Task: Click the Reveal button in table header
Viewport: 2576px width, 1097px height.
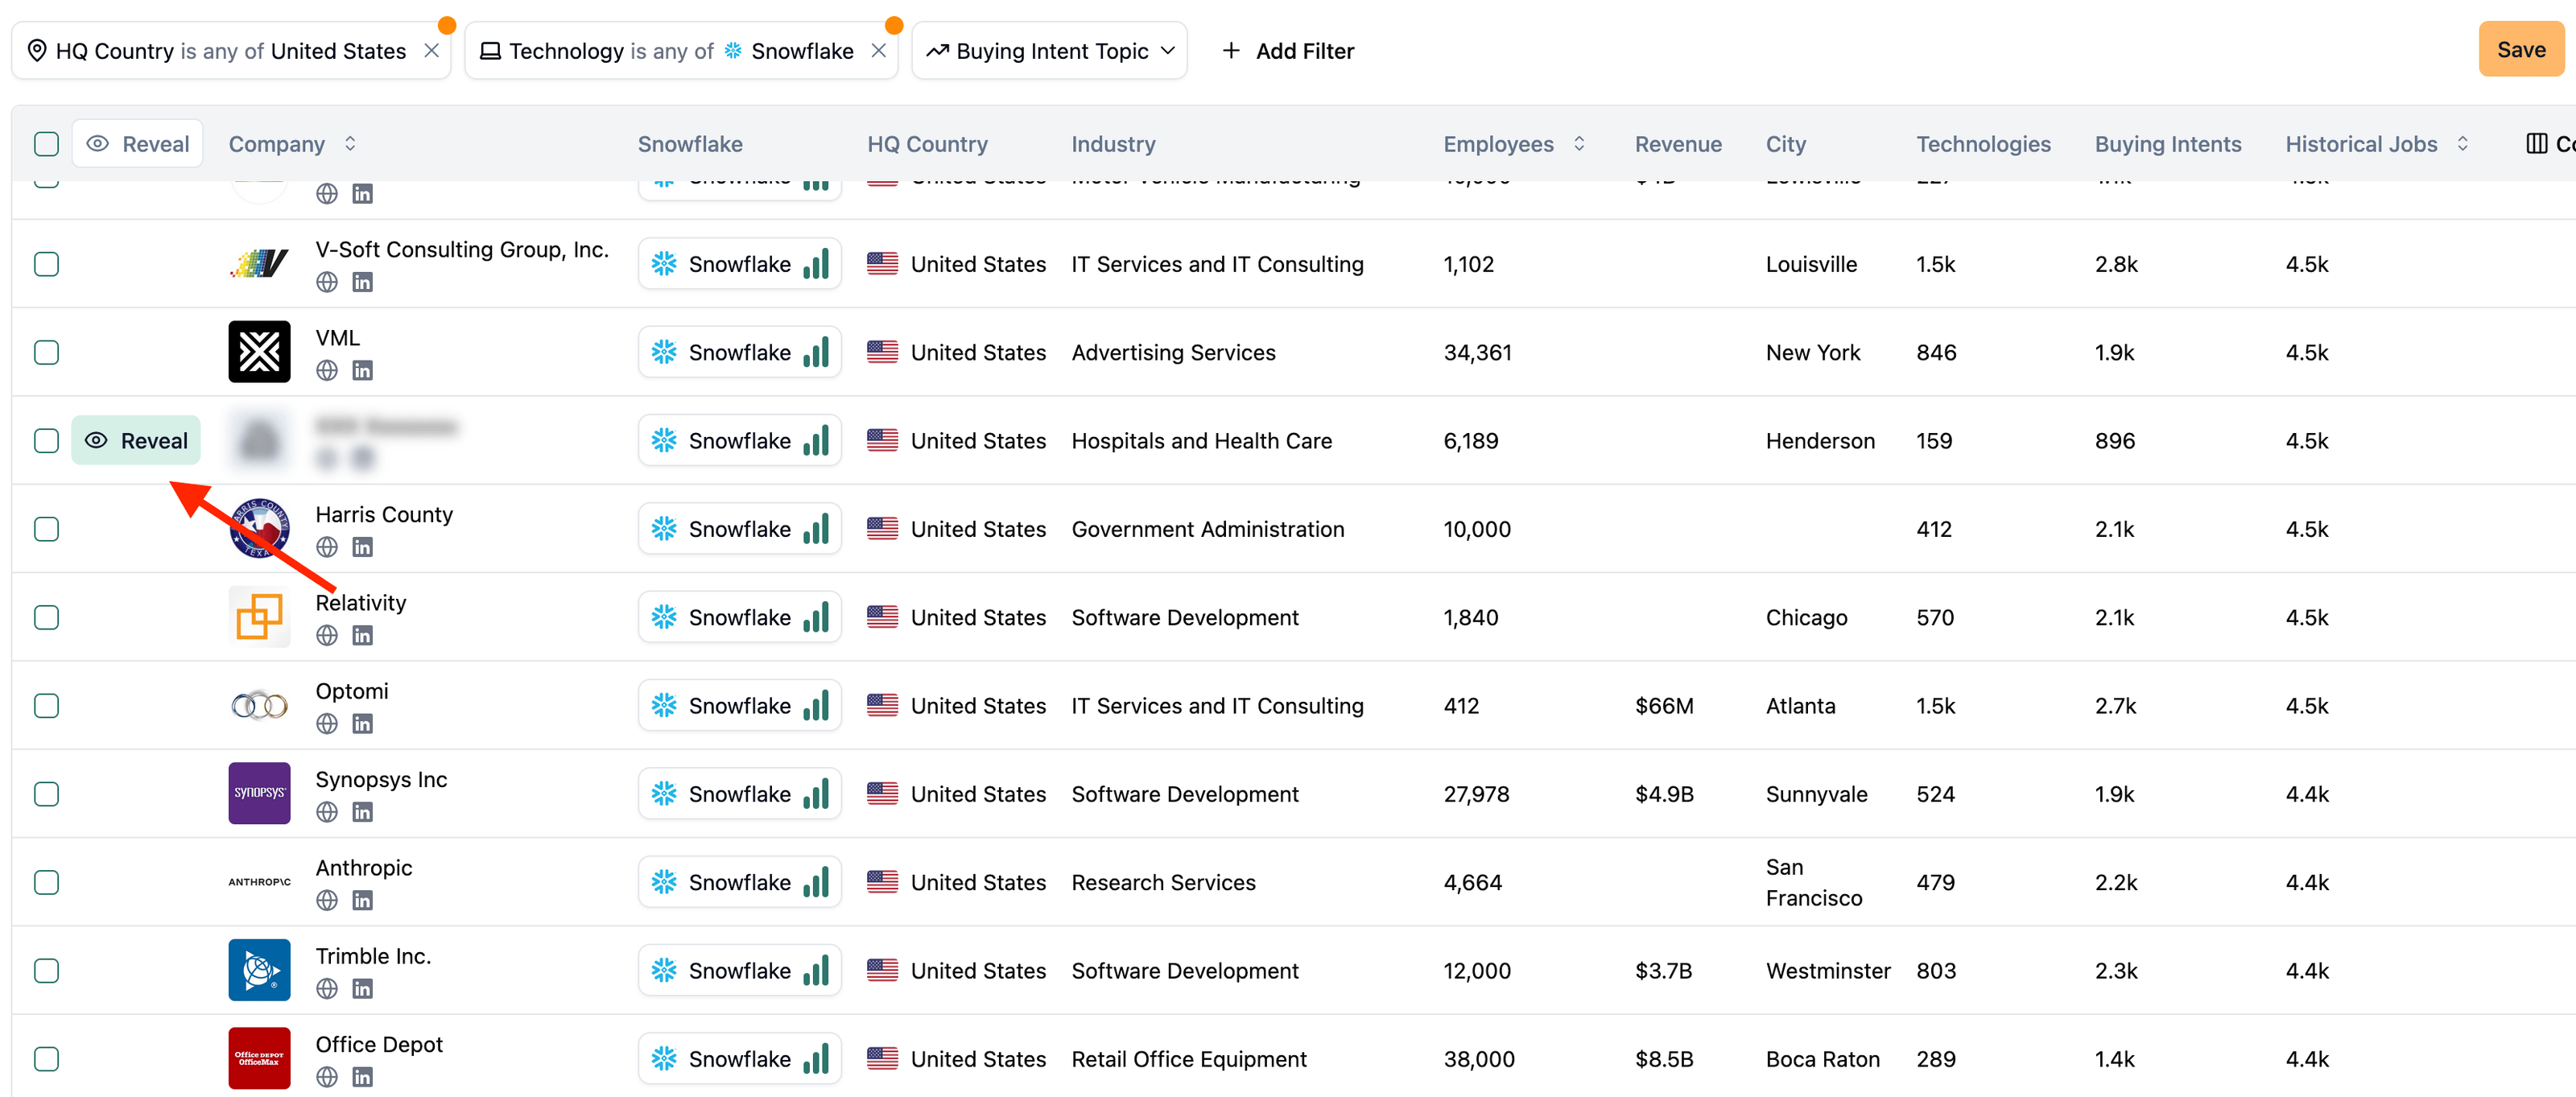Action: [138, 144]
